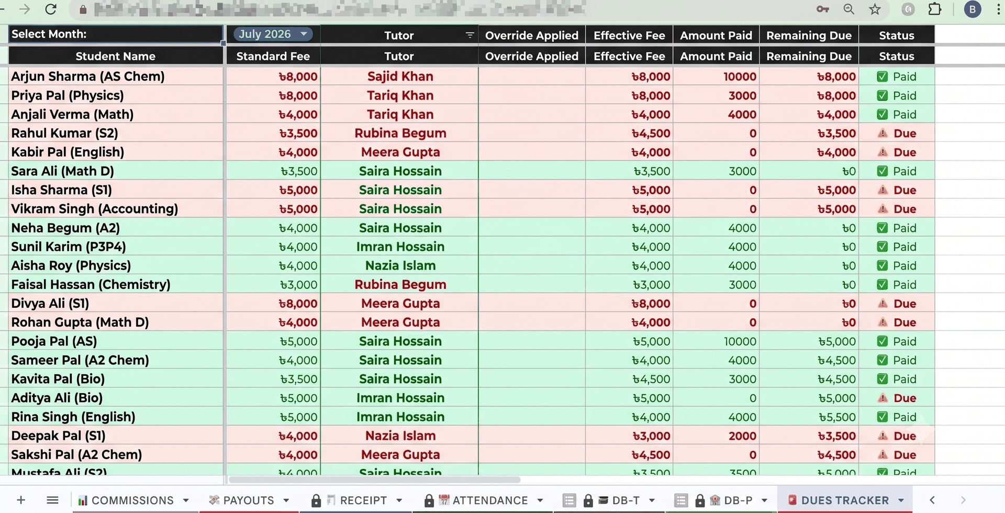The width and height of the screenshot is (1005, 513).
Task: Select the 'Select Month:' cell
Action: (x=116, y=34)
